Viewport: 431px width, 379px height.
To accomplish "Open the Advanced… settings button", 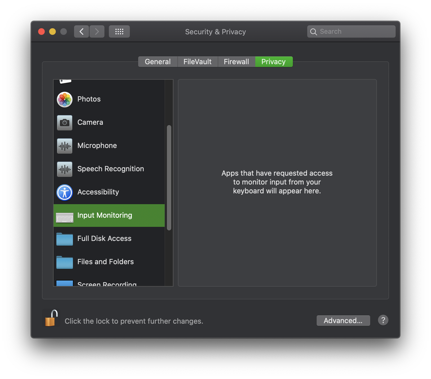I will click(343, 321).
